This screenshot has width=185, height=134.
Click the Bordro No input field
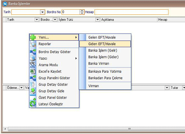point(71,12)
